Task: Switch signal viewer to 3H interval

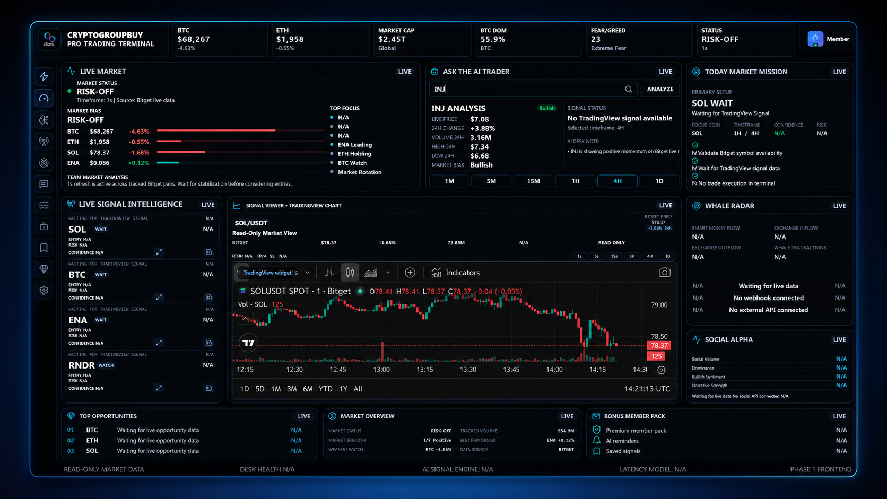Action: coord(632,256)
